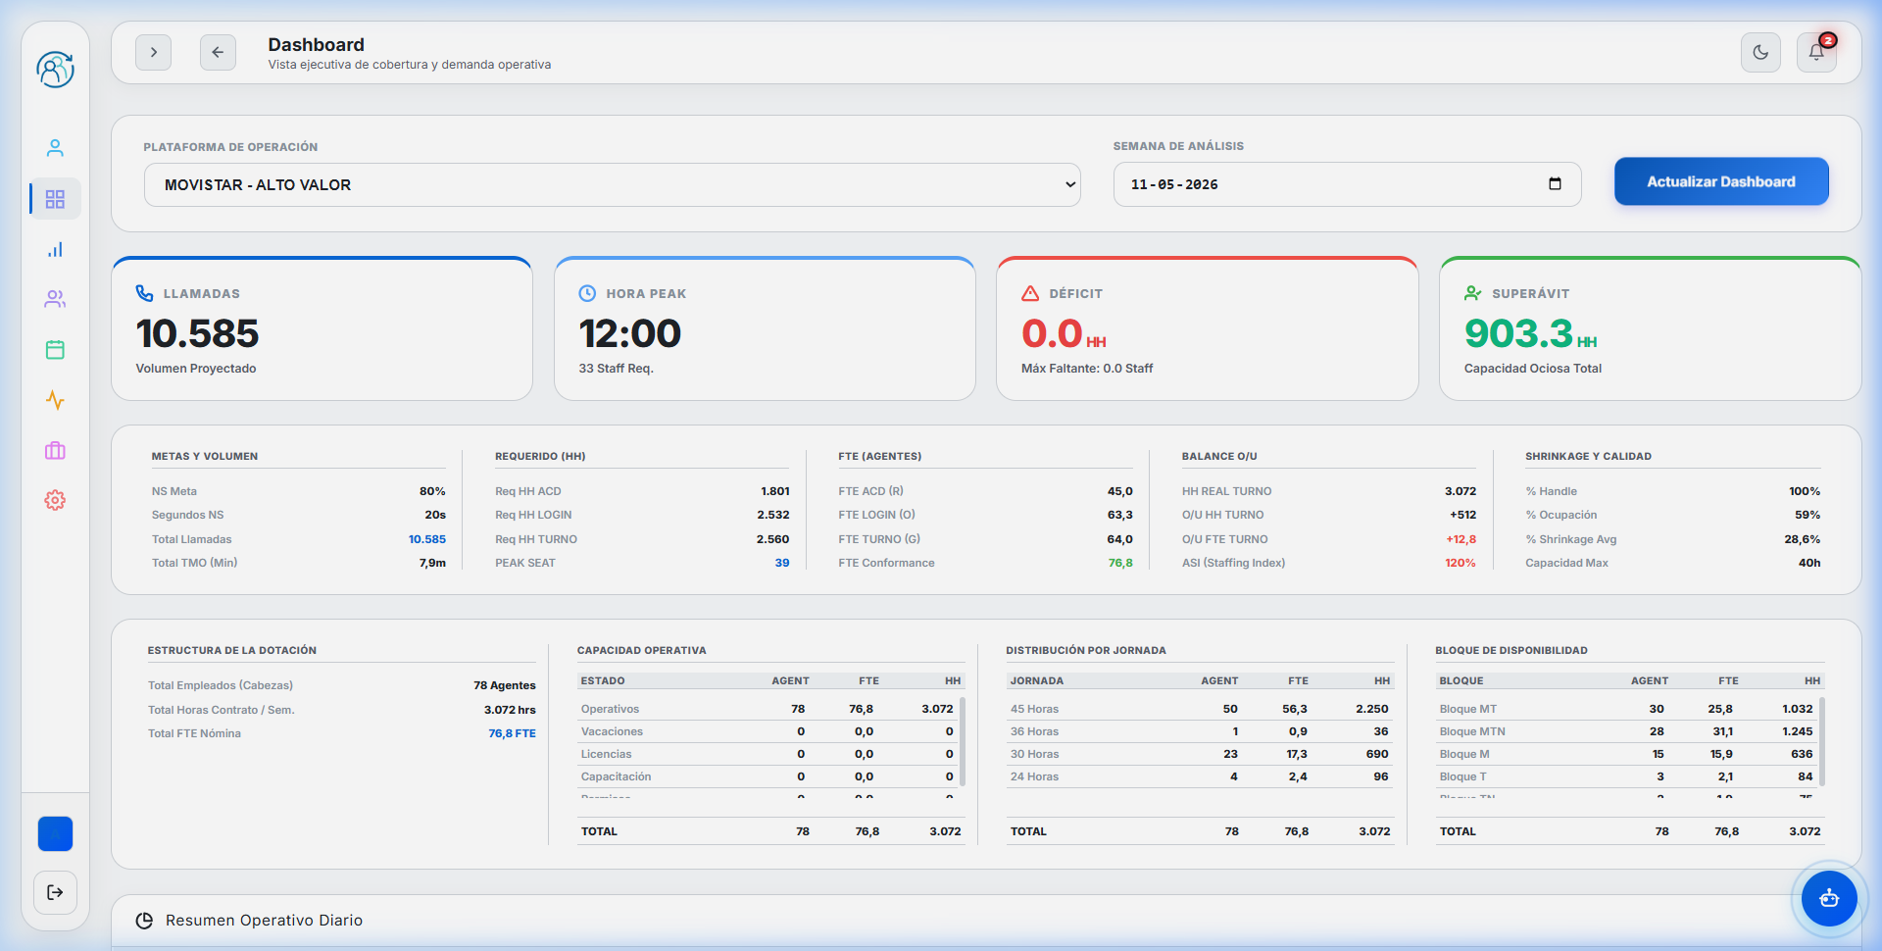This screenshot has width=1882, height=951.
Task: Click the FTE Conformance label
Action: 886,563
